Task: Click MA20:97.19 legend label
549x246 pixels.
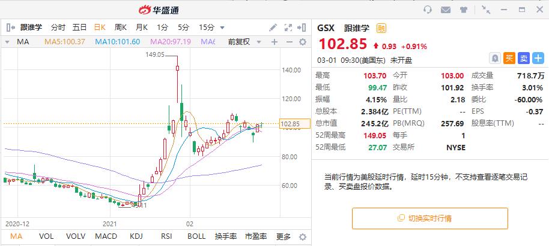Action: [x=171, y=42]
